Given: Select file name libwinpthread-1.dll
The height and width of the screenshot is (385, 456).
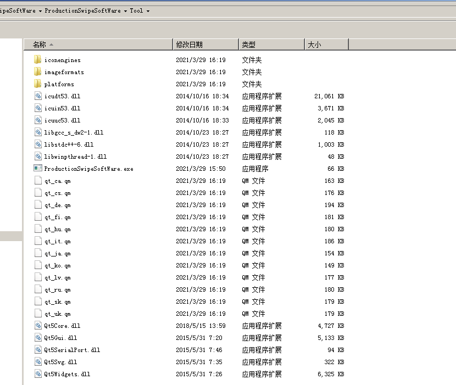Looking at the screenshot, I should pos(75,157).
